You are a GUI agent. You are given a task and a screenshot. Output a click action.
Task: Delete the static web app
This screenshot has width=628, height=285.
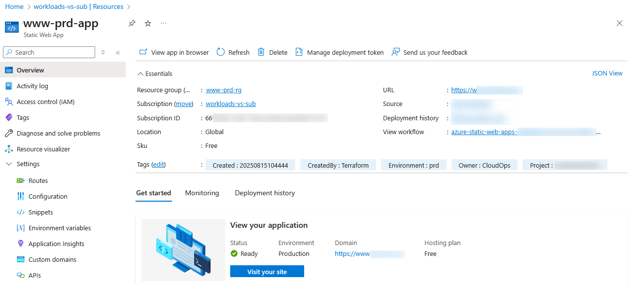(x=272, y=52)
